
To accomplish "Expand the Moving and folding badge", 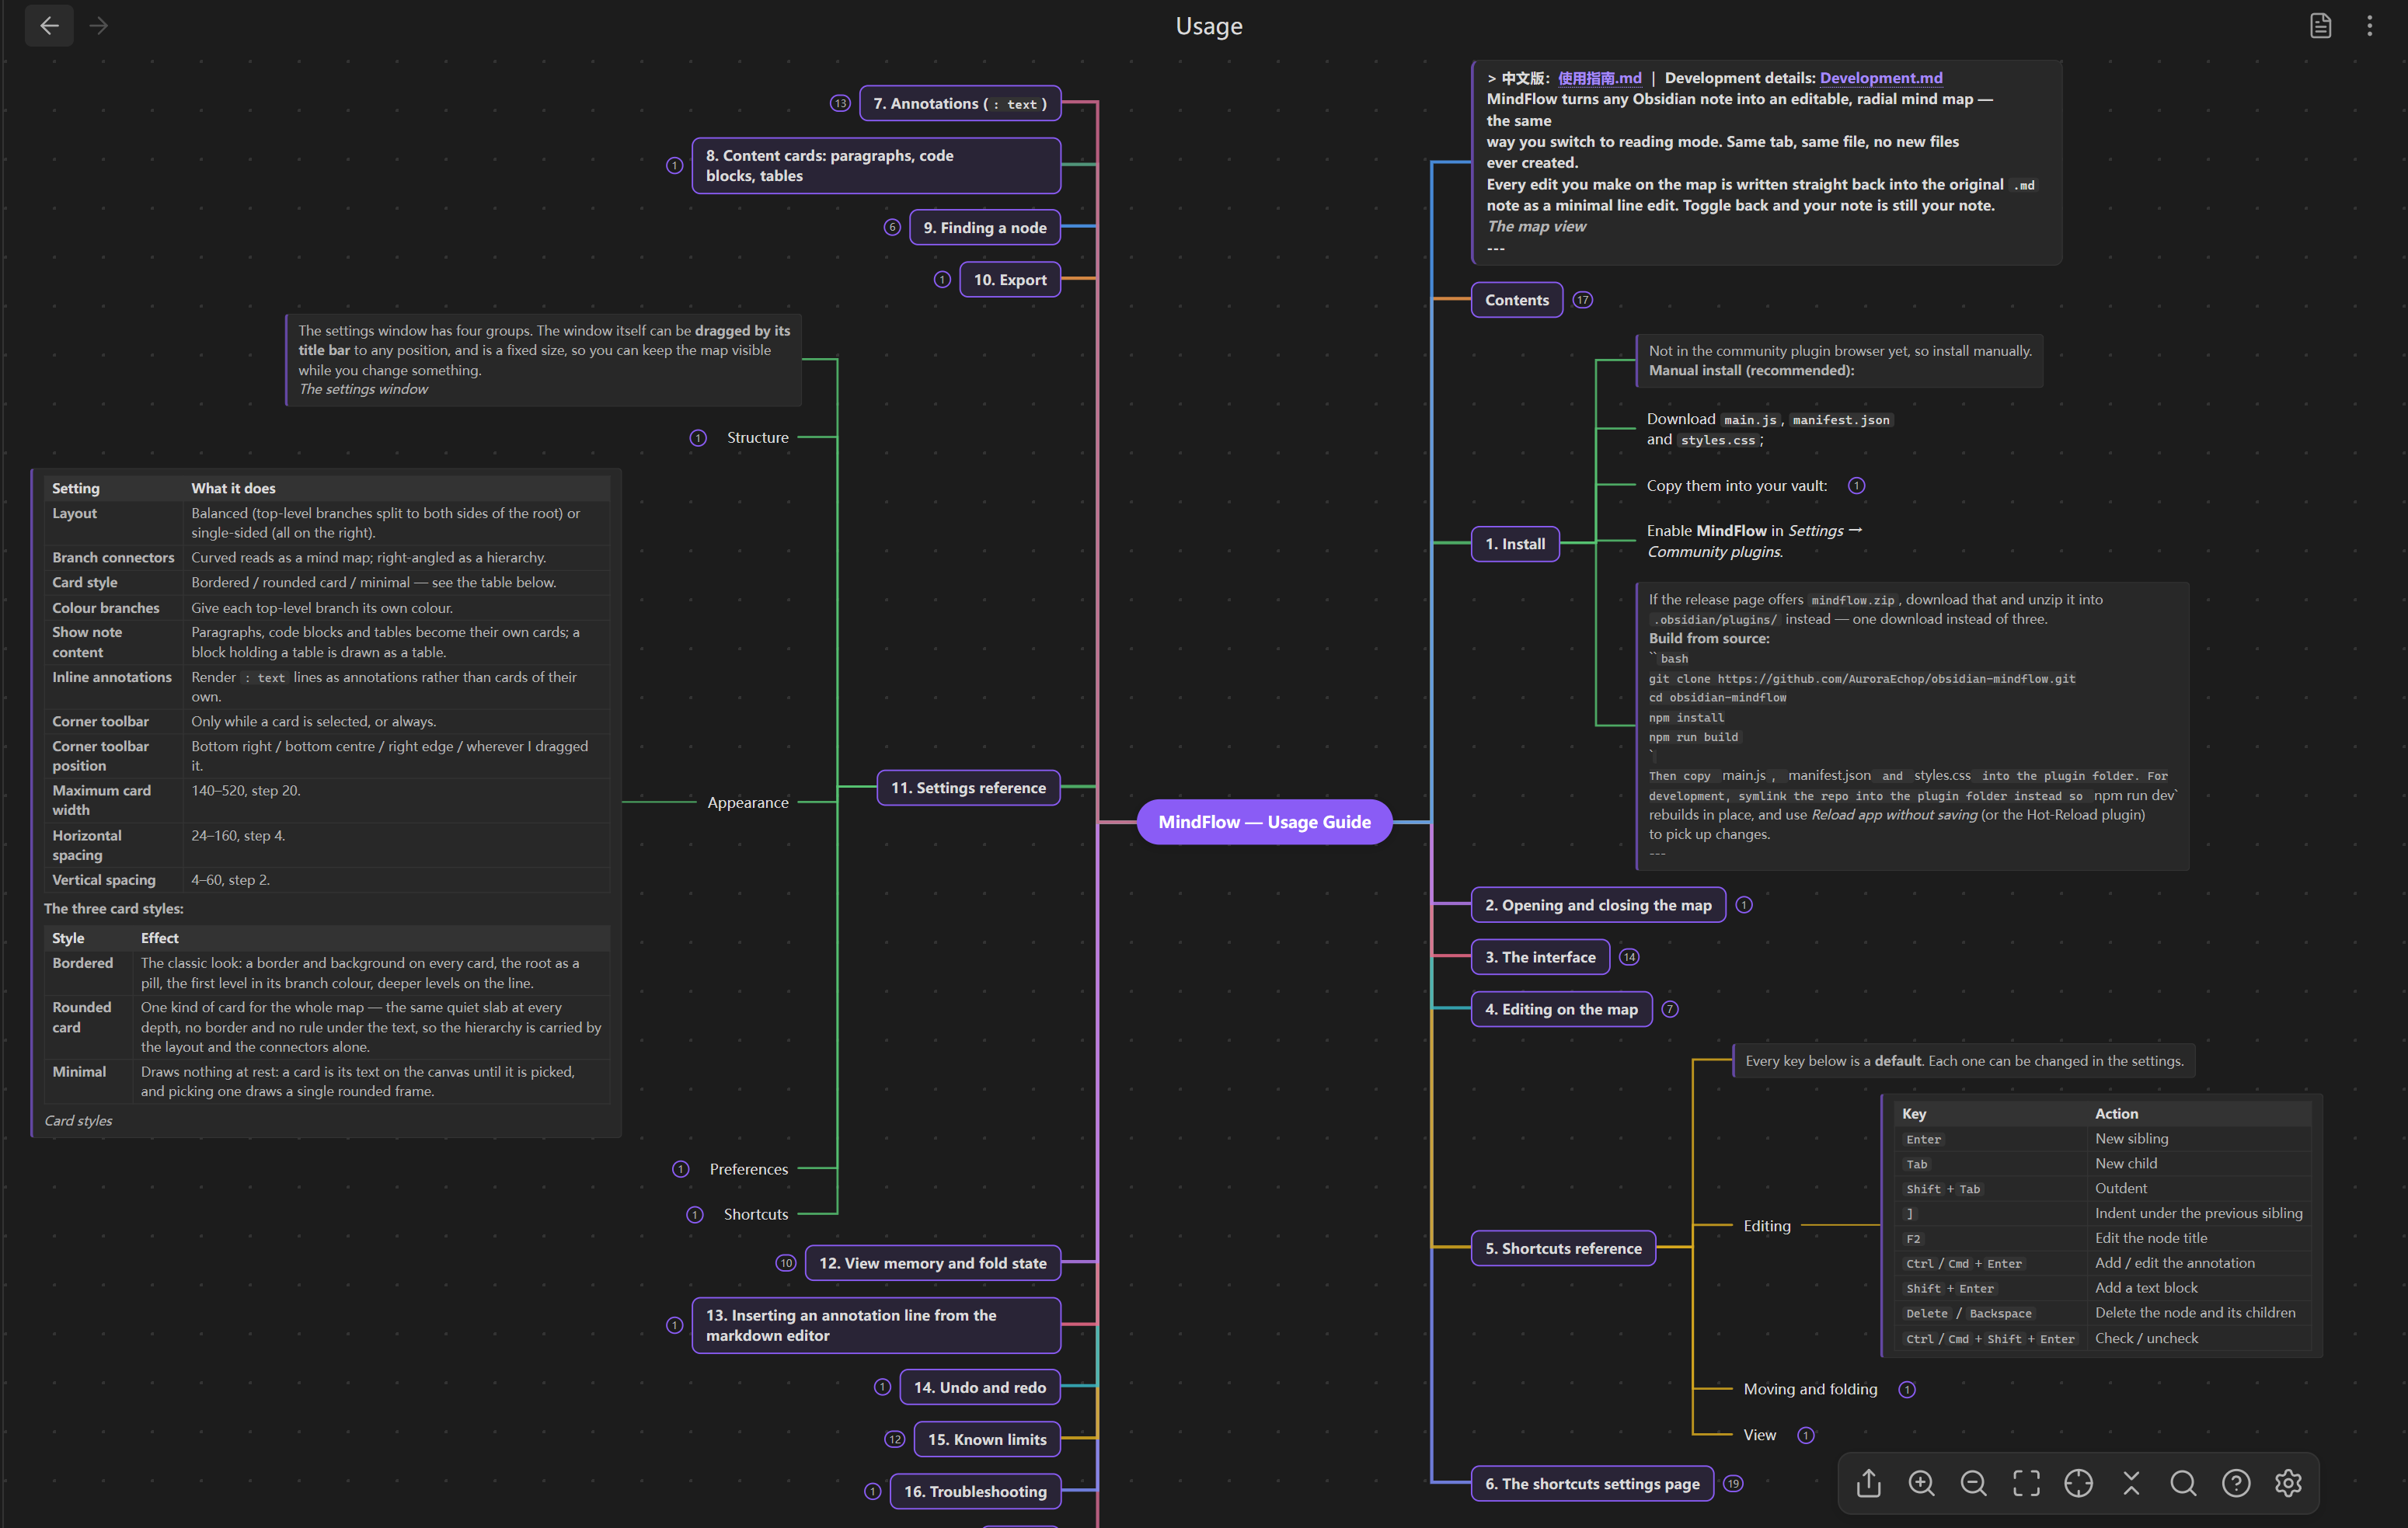I will pyautogui.click(x=1907, y=1389).
